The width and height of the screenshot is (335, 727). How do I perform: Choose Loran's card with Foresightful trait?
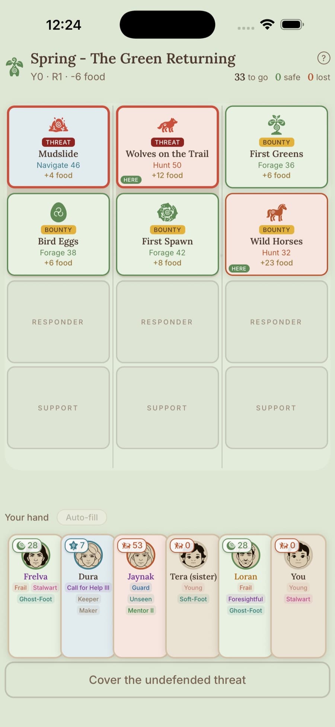[245, 595]
